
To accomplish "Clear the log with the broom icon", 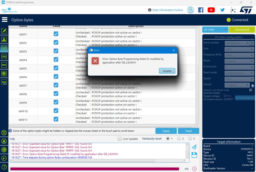I will click(194, 147).
